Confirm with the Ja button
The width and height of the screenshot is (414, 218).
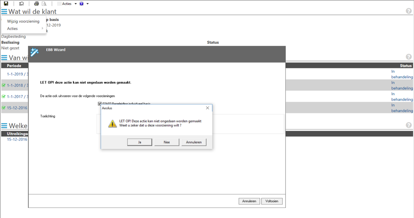tap(140, 142)
